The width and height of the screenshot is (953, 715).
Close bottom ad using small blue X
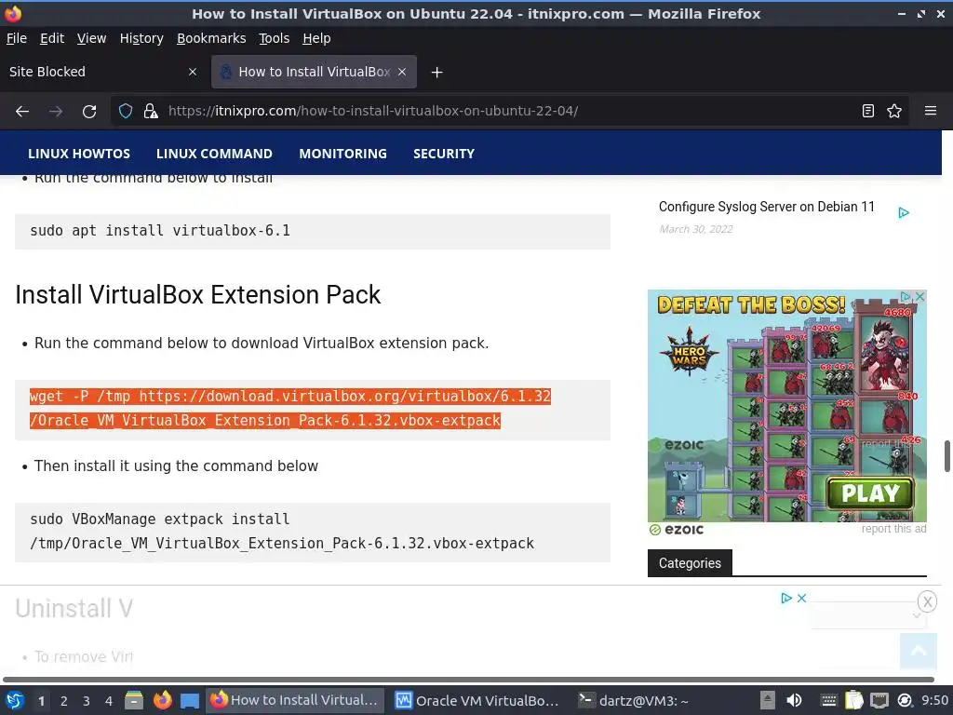pyautogui.click(x=801, y=599)
